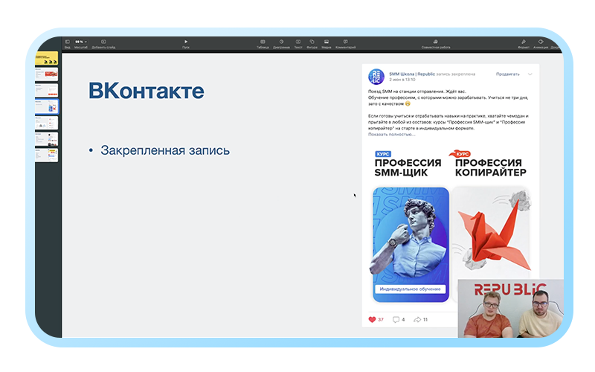Share the post via arrow icon

point(417,320)
